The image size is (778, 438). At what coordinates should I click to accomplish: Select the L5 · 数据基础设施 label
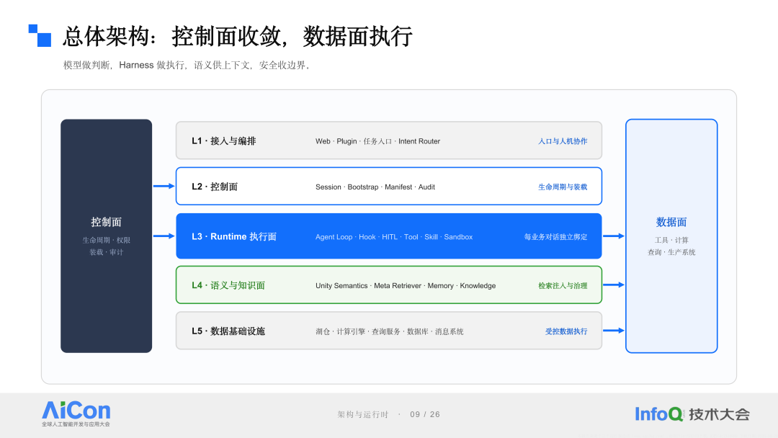pos(228,331)
